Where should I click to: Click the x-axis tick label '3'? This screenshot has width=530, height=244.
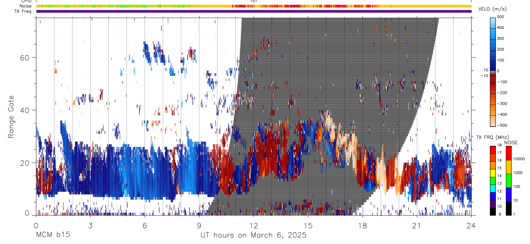click(90, 225)
